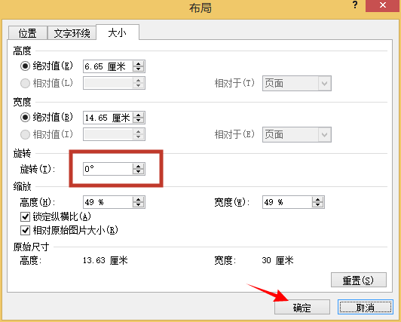Open 相对于(E) 页面 dropdown

[297, 134]
